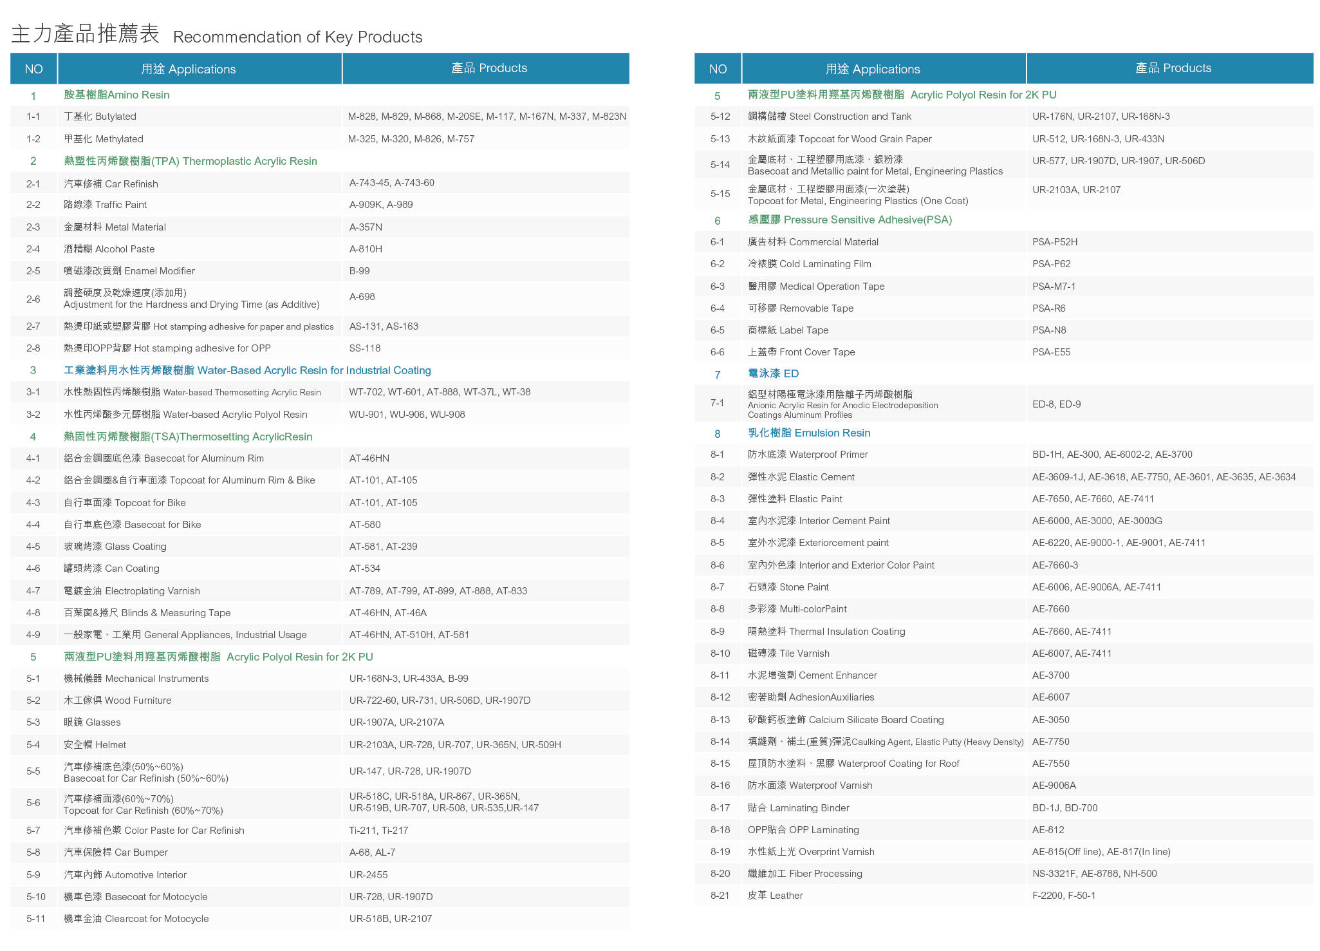
Task: Click the Helmet row product codes
Action: [x=455, y=745]
